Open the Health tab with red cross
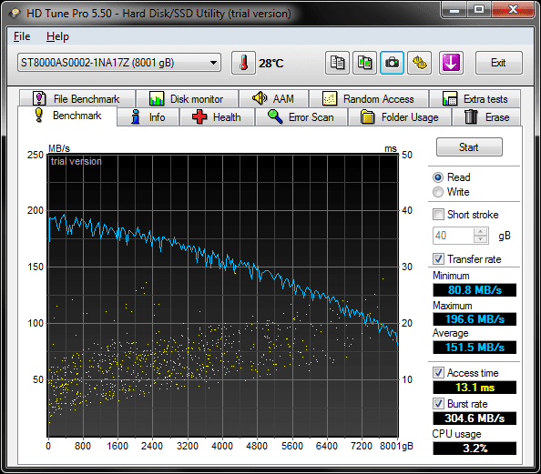 (x=217, y=117)
